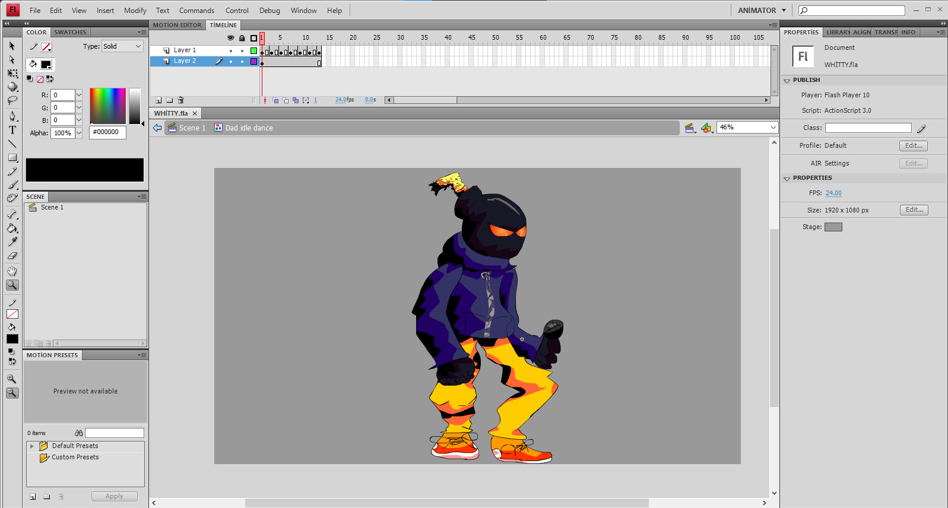Choose the Eraser tool
The height and width of the screenshot is (508, 948).
tap(12, 256)
